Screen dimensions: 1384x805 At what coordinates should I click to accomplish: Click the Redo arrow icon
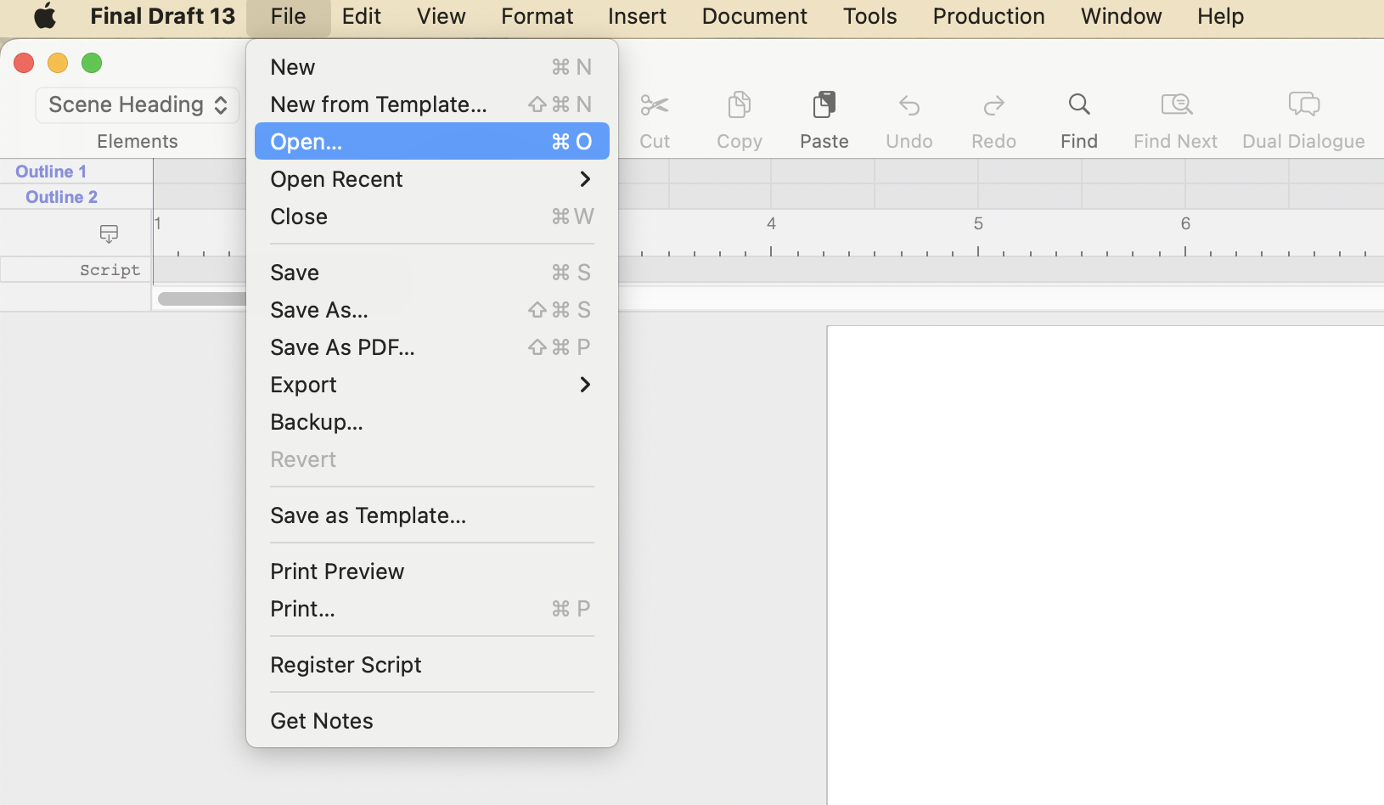click(x=993, y=105)
